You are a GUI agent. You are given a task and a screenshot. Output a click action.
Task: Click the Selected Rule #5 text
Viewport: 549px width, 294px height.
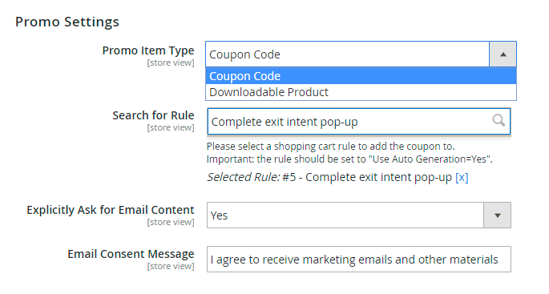329,177
